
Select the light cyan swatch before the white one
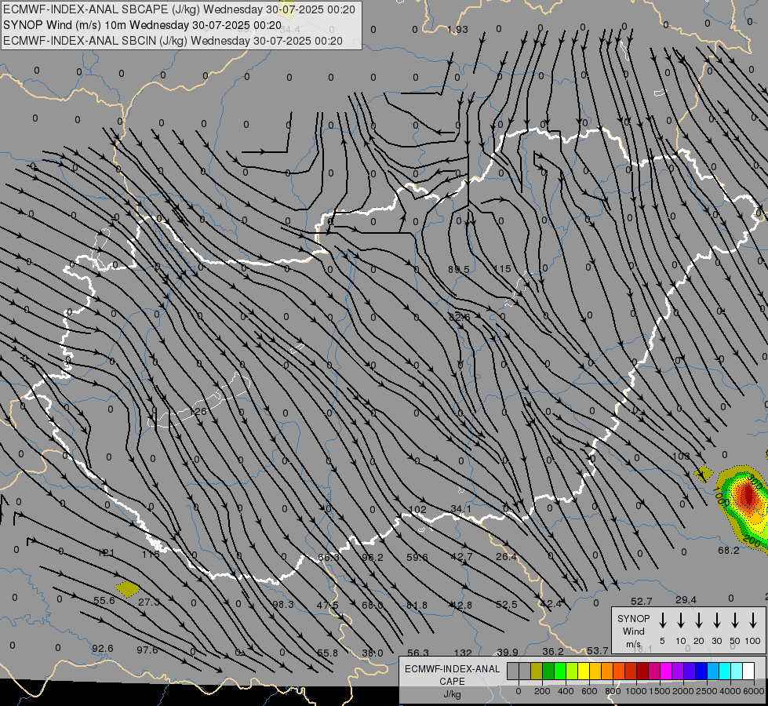[x=736, y=671]
